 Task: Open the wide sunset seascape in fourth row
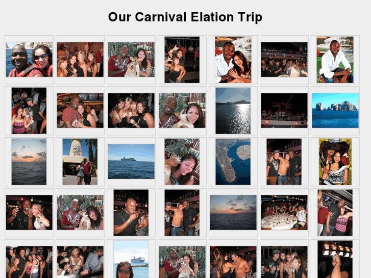tap(233, 213)
